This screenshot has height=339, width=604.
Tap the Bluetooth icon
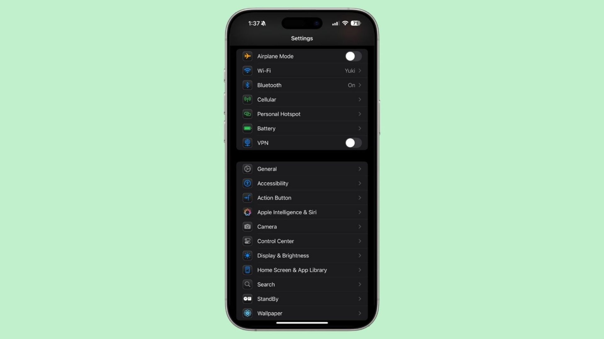[247, 85]
